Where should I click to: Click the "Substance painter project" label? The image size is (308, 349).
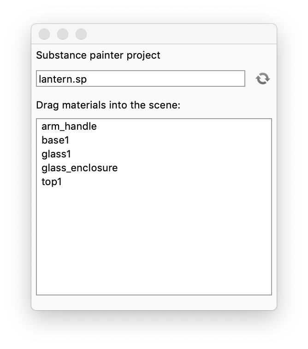[x=98, y=55]
